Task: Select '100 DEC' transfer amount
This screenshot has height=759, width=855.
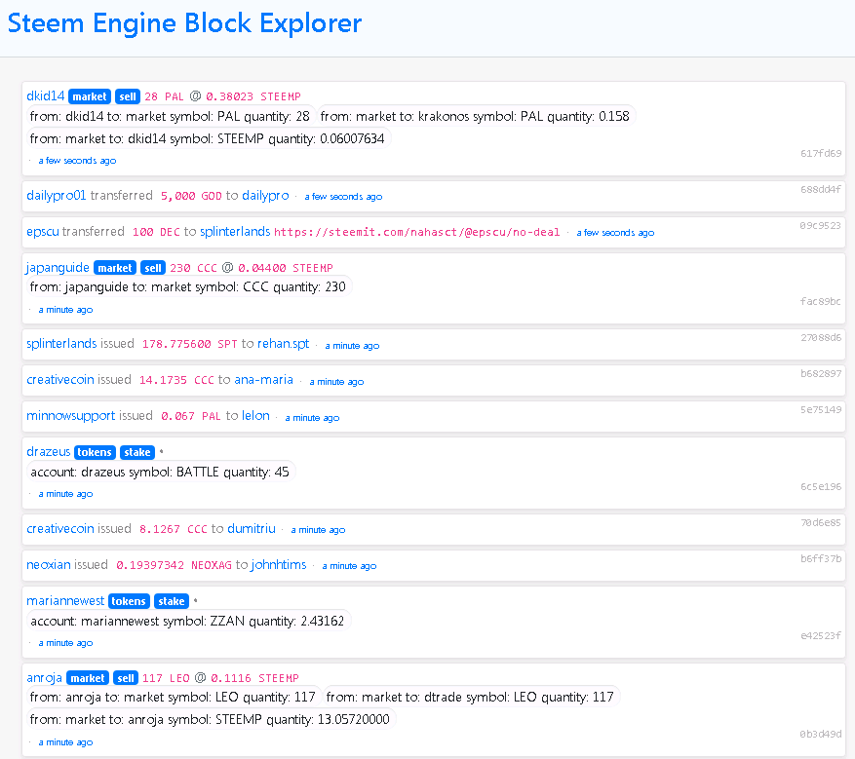Action: (157, 232)
